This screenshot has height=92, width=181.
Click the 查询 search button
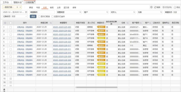[x=33, y=16]
